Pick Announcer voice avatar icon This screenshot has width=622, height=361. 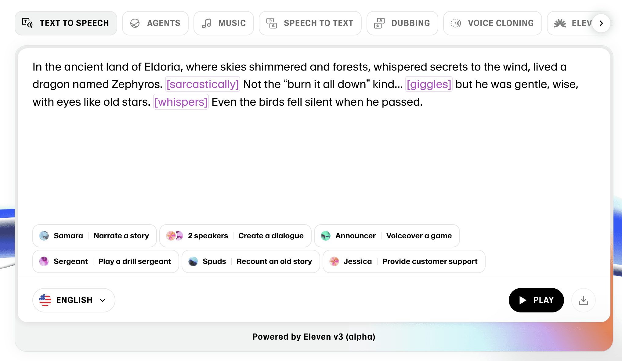point(326,236)
